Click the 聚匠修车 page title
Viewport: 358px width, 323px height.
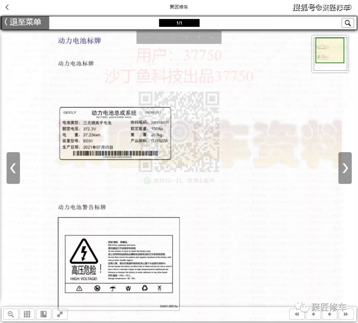[x=179, y=7]
